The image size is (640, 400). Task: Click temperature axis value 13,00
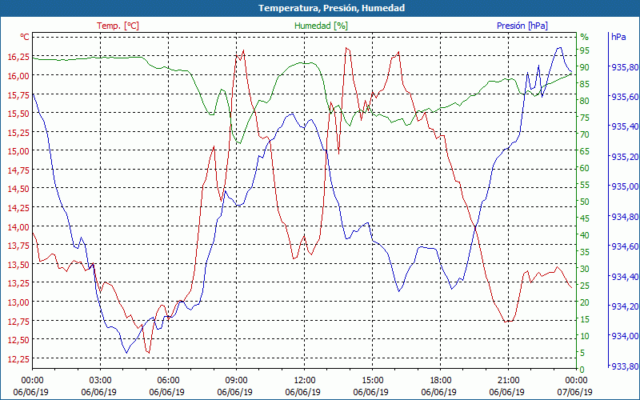[18, 302]
